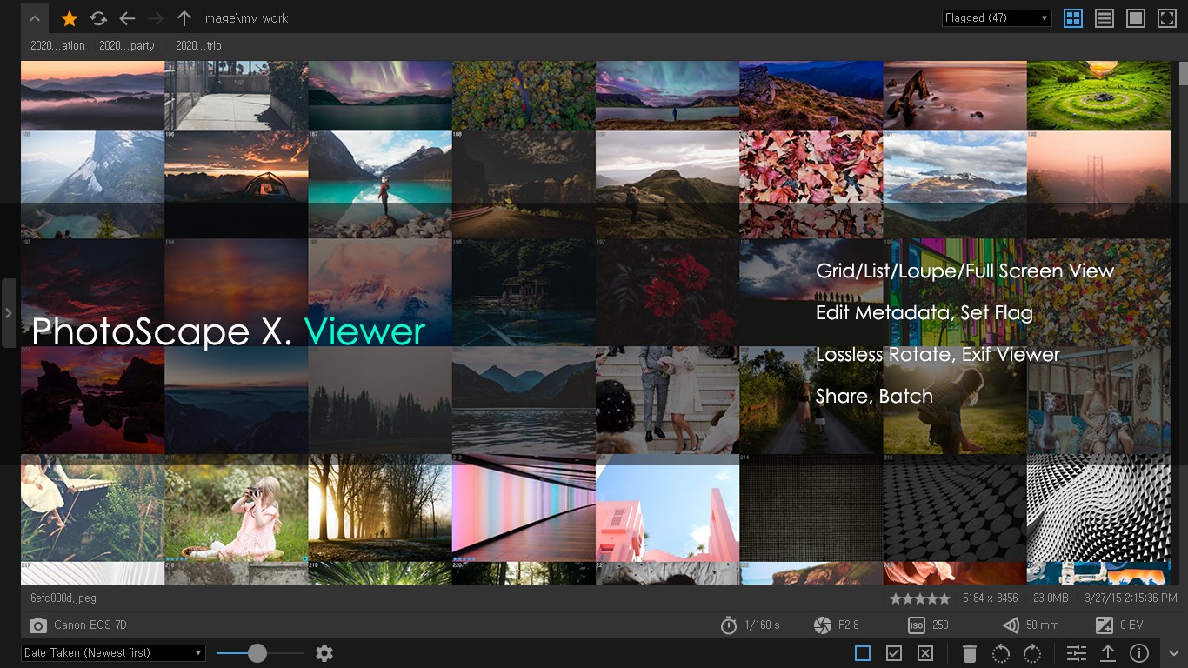Click the share upload icon

1108,653
